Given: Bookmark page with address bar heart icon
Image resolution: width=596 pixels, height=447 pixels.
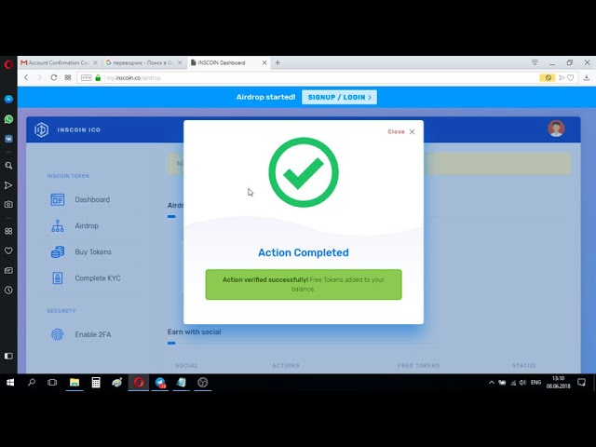Looking at the screenshot, I should click(571, 77).
